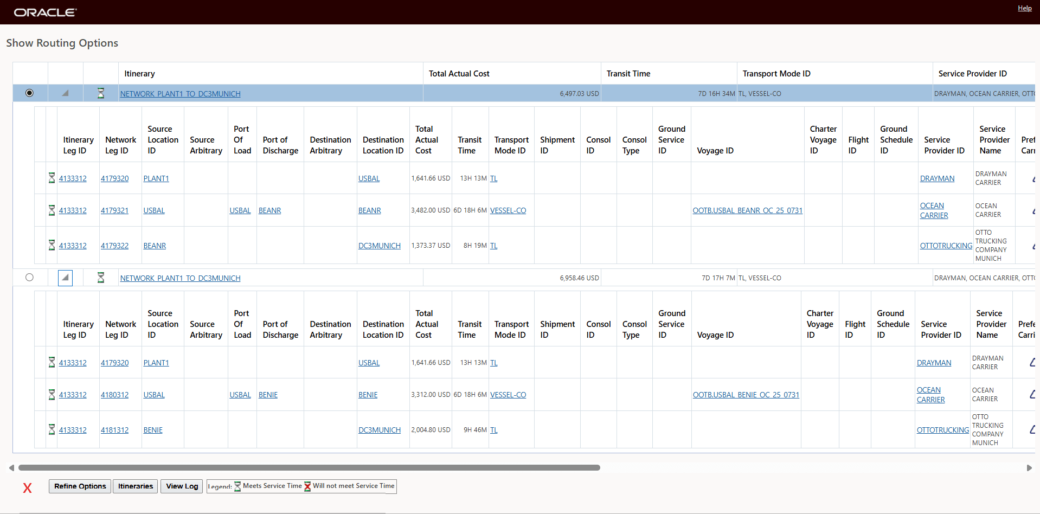Click the Meets Service Time legend icon
This screenshot has width=1040, height=514.
pyautogui.click(x=237, y=486)
